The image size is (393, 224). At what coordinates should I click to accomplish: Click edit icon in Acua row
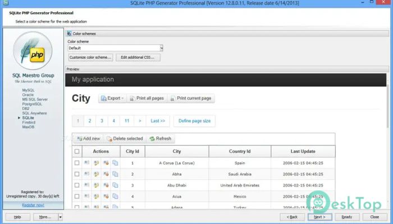coord(96,197)
